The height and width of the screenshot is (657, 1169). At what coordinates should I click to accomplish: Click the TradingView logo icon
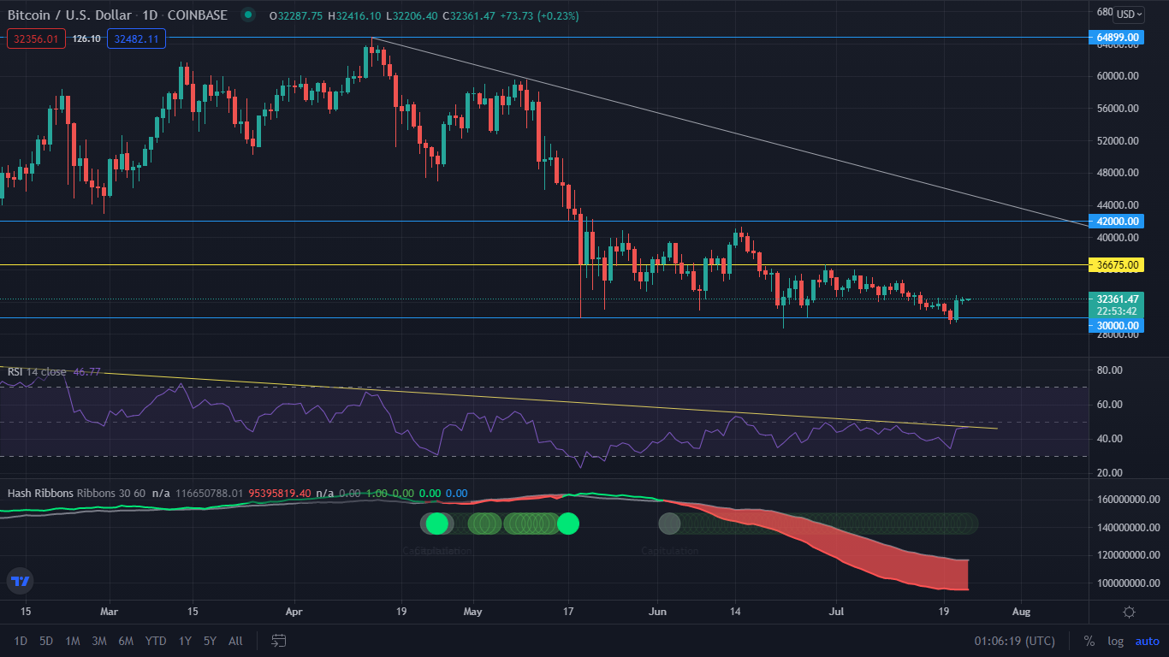(x=20, y=582)
